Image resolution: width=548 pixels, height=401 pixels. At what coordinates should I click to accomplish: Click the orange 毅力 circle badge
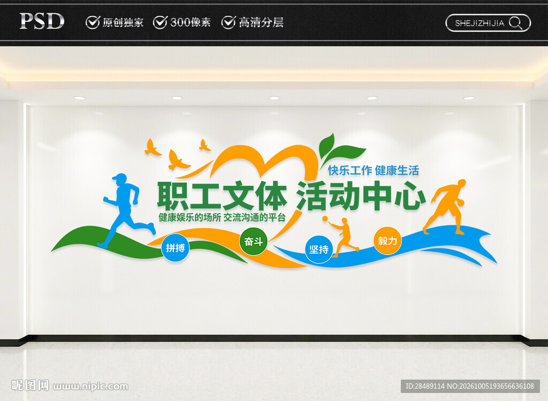point(387,241)
